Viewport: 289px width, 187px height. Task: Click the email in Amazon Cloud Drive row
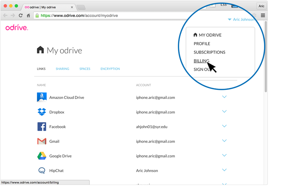pyautogui.click(x=155, y=97)
